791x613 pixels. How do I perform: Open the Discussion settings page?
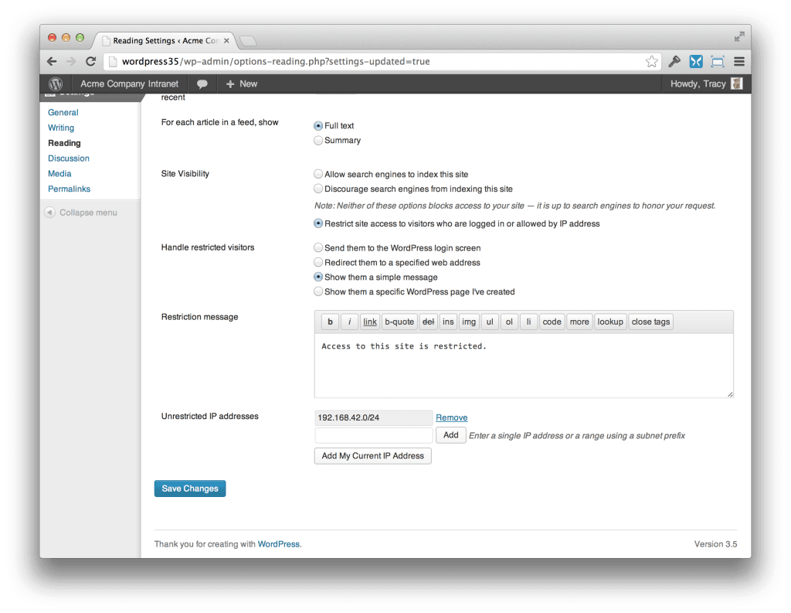[68, 158]
